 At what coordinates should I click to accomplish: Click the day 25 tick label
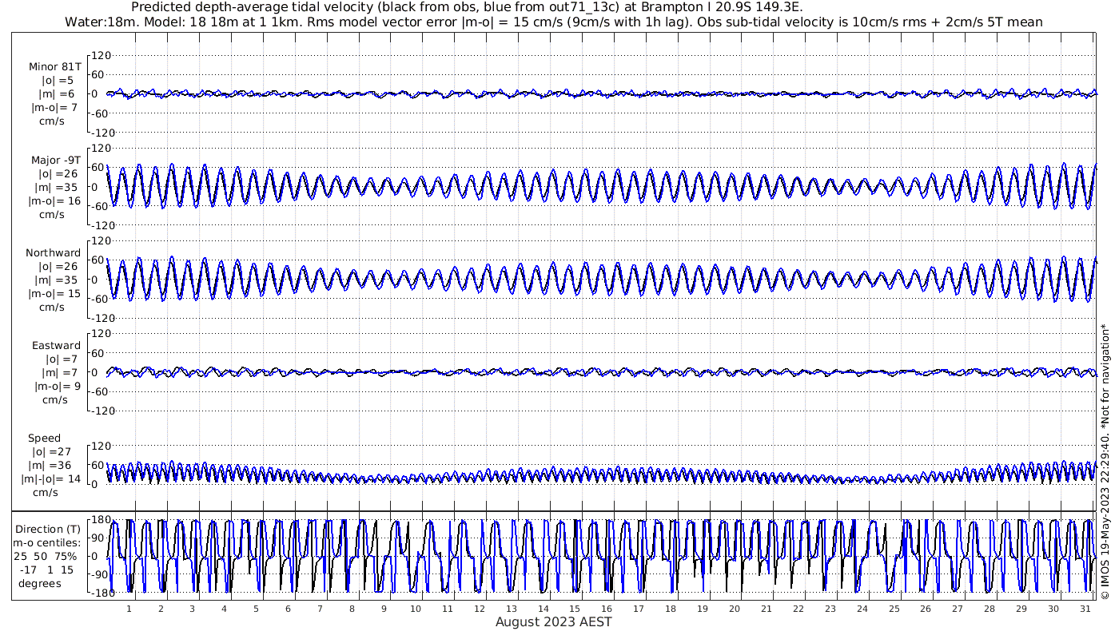coord(894,609)
